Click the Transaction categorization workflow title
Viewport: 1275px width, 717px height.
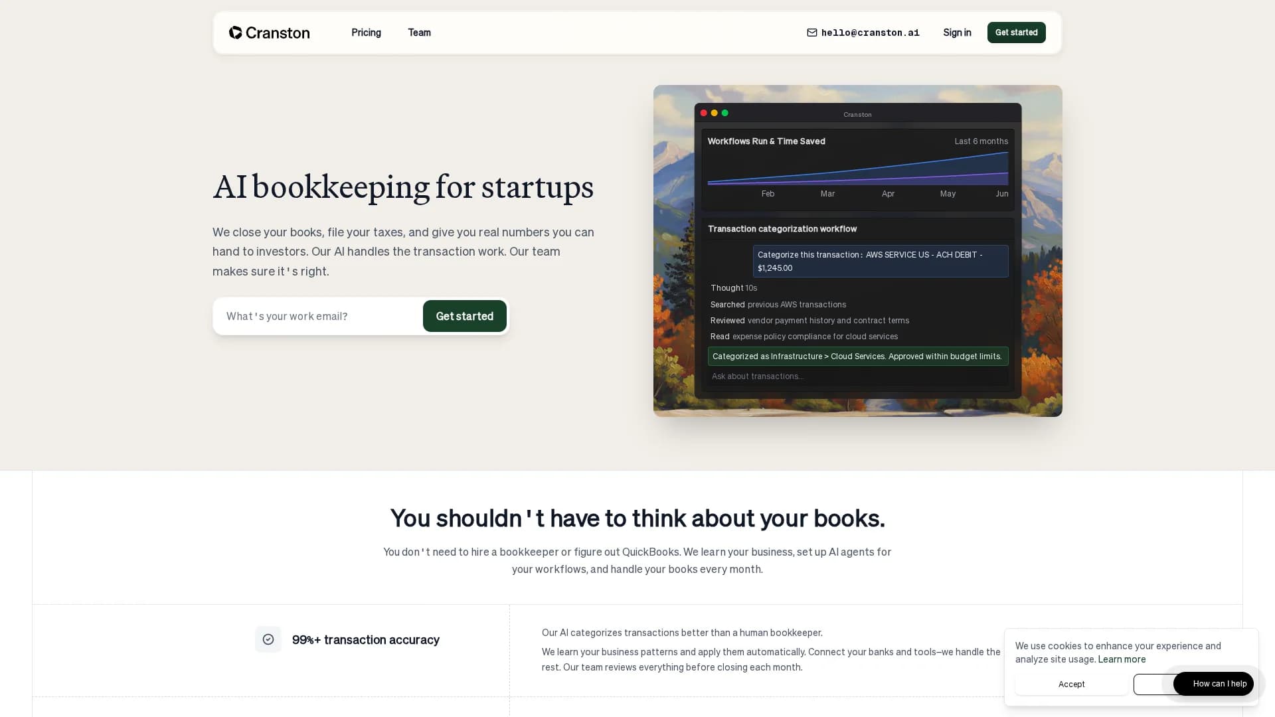tap(782, 229)
